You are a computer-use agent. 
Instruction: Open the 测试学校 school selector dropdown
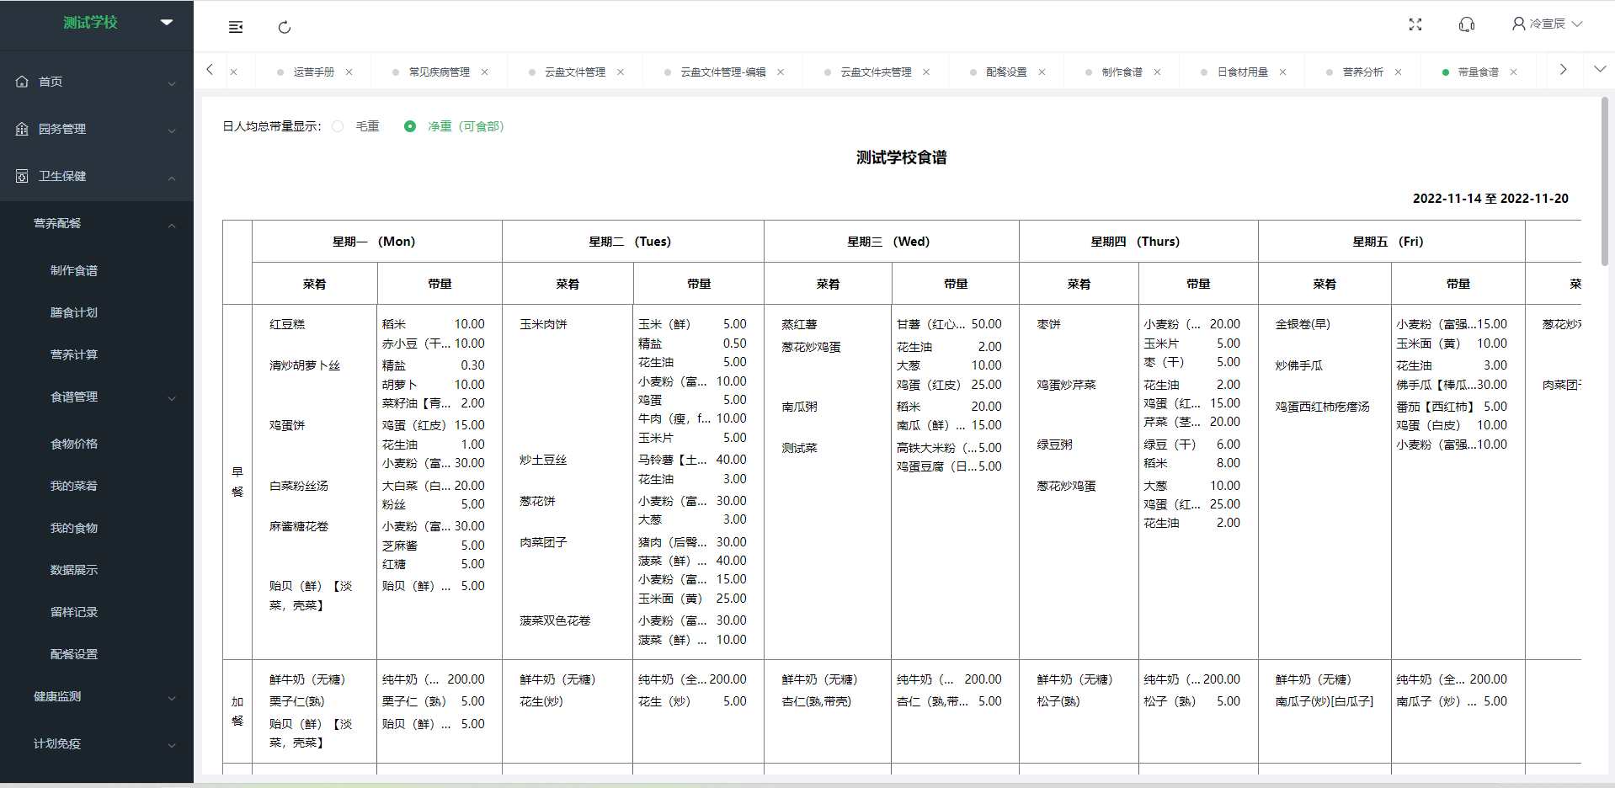167,23
